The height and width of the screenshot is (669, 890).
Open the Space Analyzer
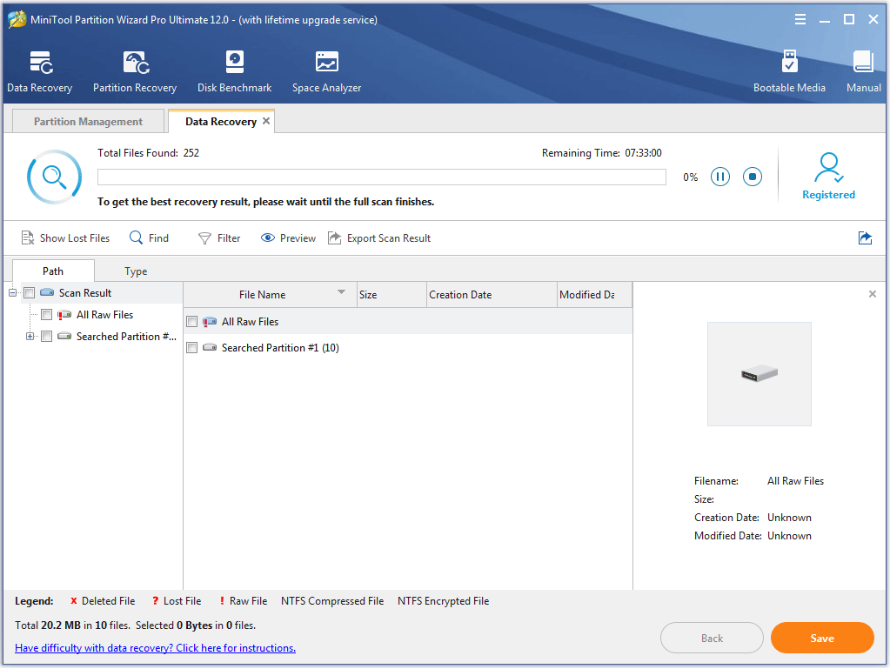pos(325,70)
